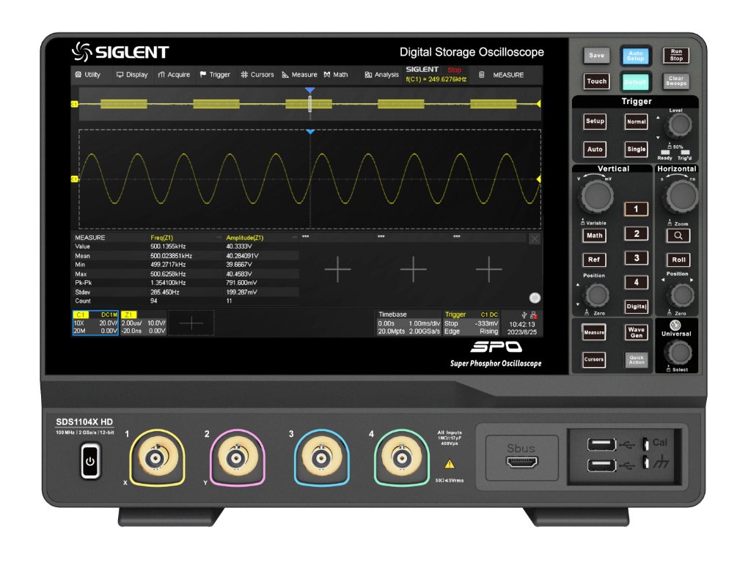Screen dimensions: 751x563
Task: Click the f(C1) = 249.6276kHz counter
Action: click(436, 79)
